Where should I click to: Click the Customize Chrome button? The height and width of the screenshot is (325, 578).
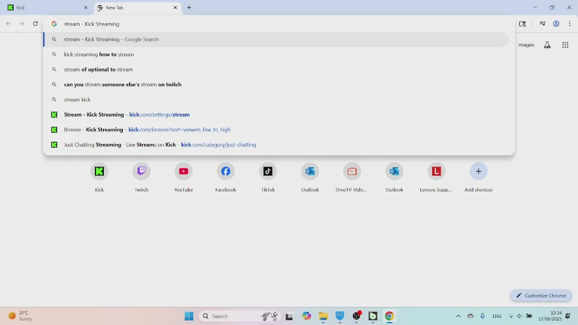tap(541, 296)
